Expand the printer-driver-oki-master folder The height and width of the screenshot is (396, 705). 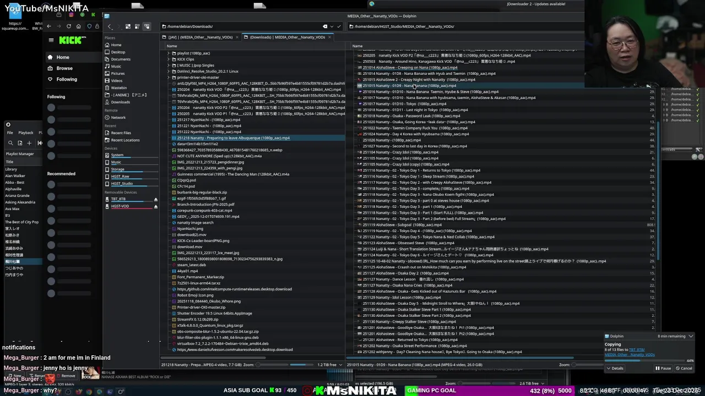(168, 78)
